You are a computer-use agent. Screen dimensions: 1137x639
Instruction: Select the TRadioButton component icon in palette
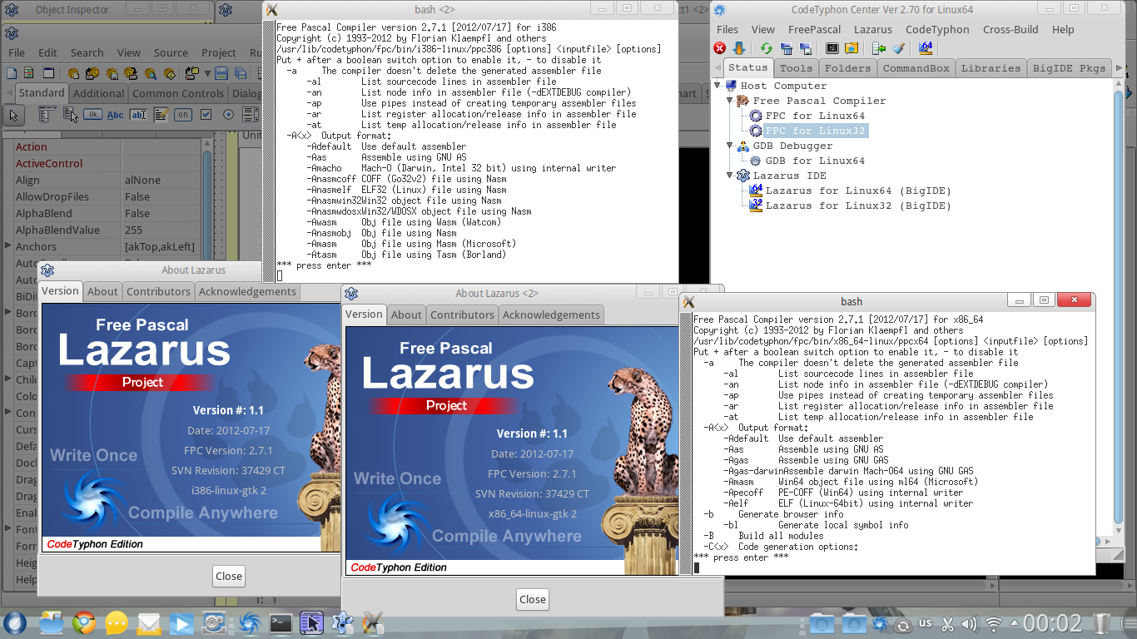click(x=228, y=115)
